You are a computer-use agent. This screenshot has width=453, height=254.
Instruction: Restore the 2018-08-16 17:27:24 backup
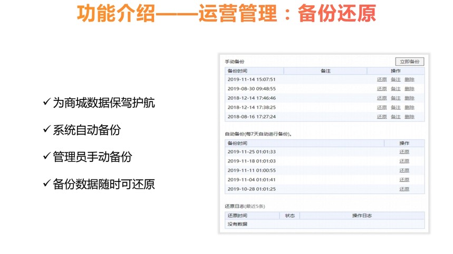pos(382,117)
